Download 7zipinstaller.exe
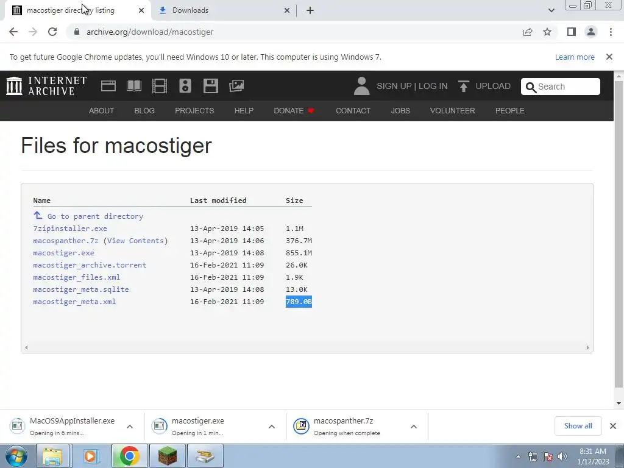This screenshot has height=468, width=624. click(70, 229)
